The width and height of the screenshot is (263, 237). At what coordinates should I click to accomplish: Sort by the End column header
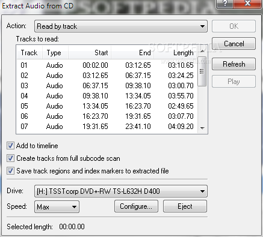click(132, 53)
